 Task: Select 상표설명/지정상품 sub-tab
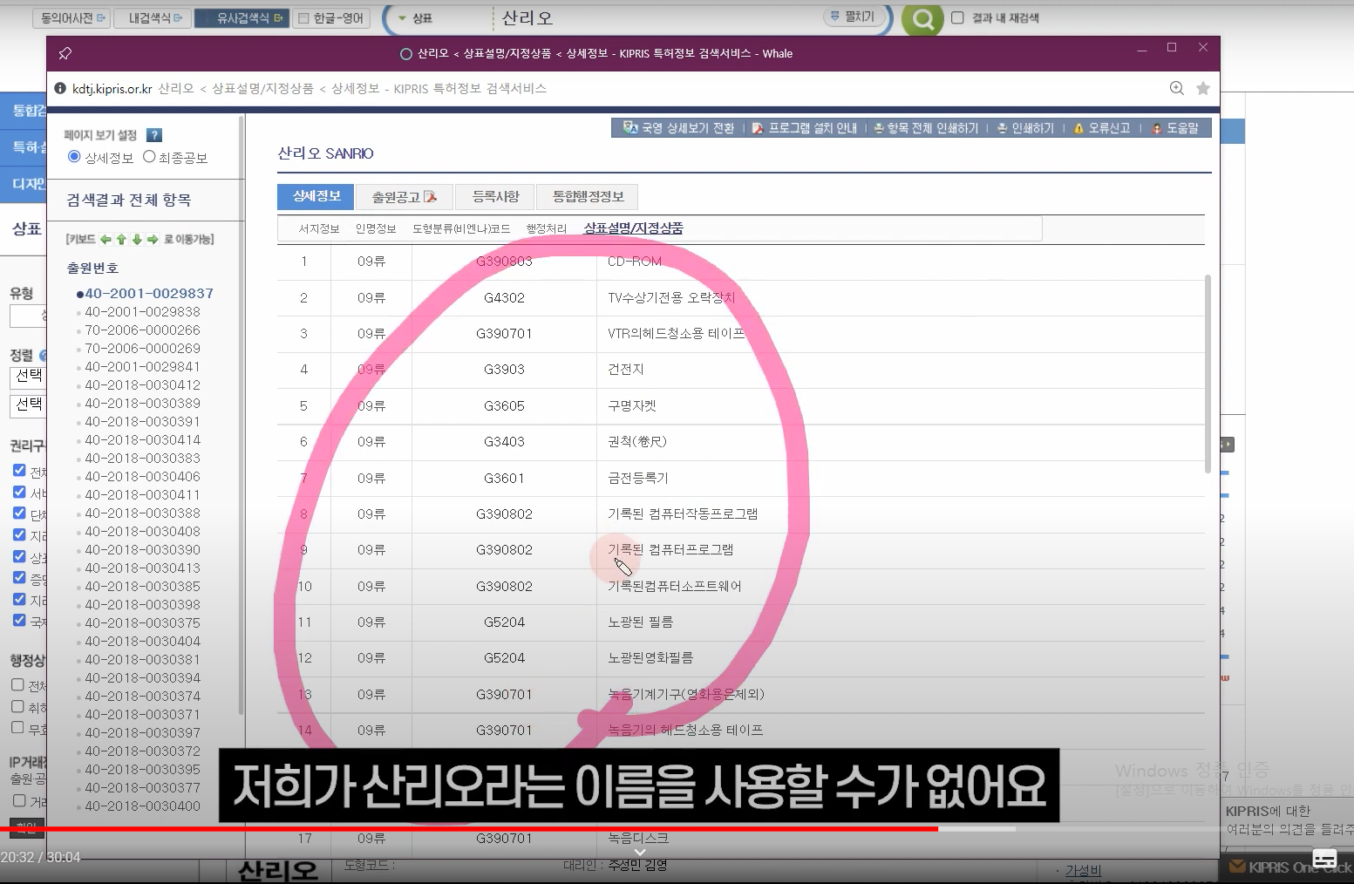tap(633, 228)
